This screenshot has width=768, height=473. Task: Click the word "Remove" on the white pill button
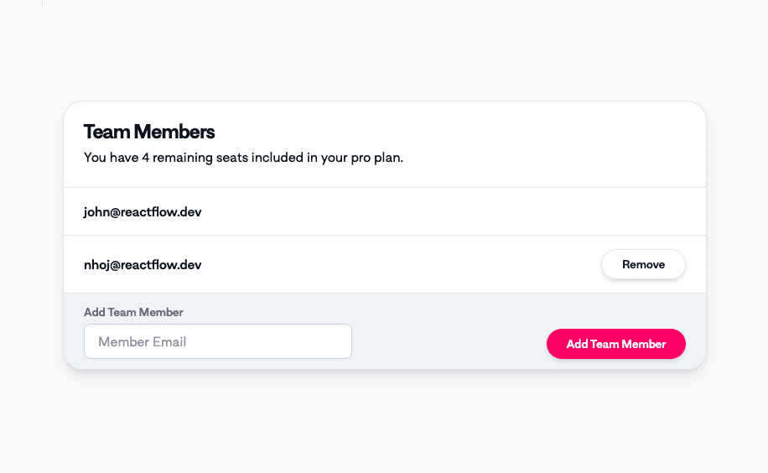(x=643, y=264)
